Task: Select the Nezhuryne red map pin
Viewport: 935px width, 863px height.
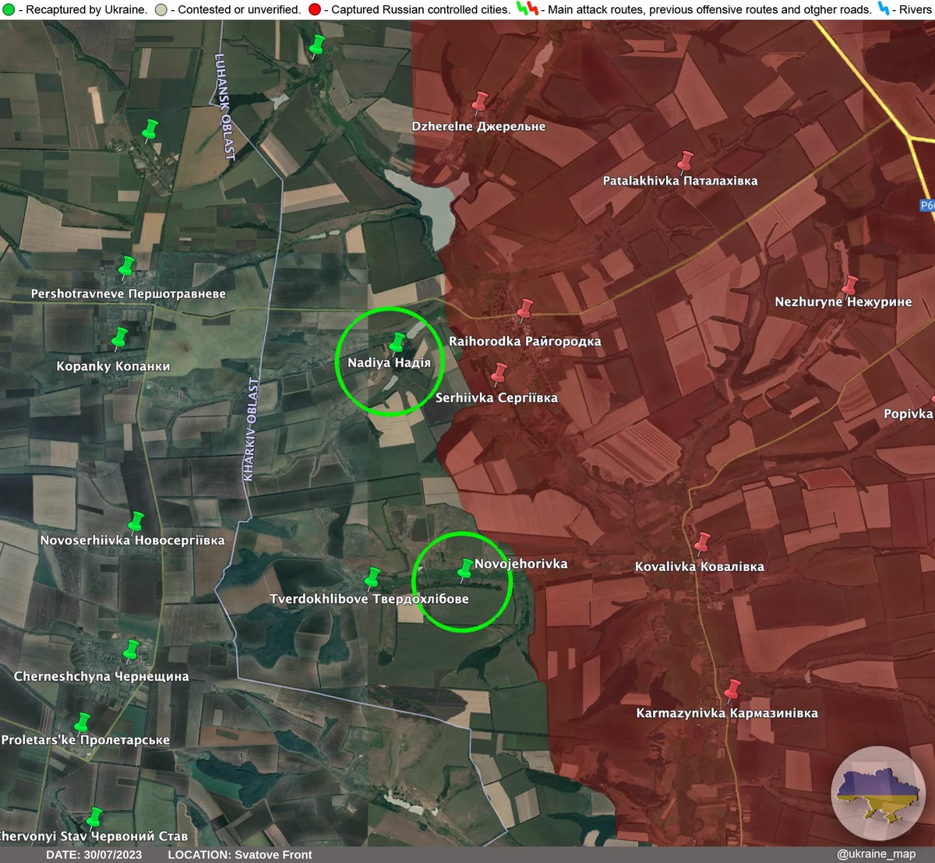Action: [849, 286]
